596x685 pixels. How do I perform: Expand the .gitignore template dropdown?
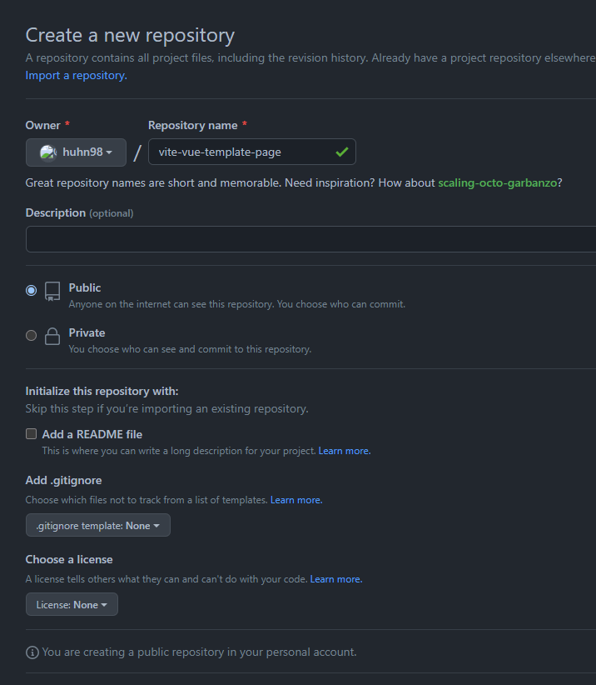[x=98, y=526]
